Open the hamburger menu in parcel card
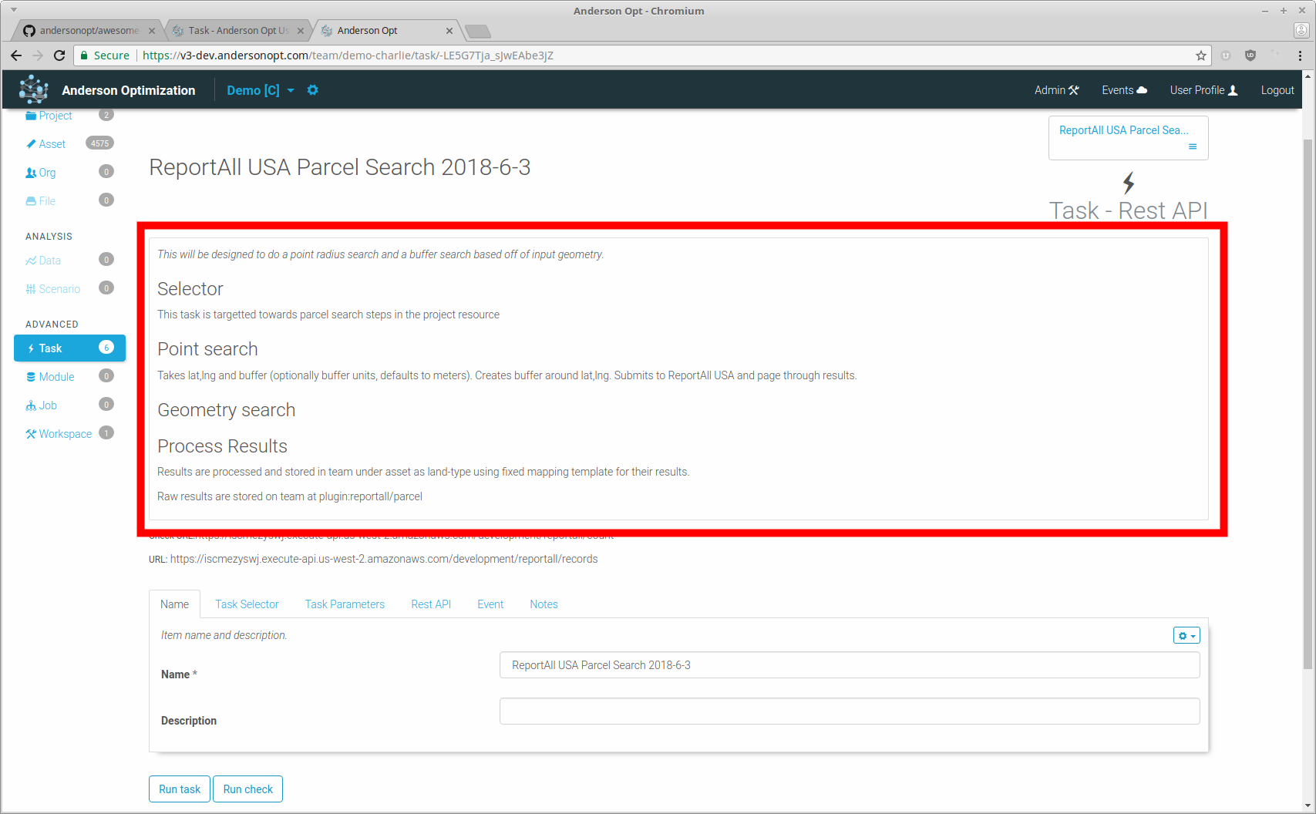1316x814 pixels. coord(1193,146)
